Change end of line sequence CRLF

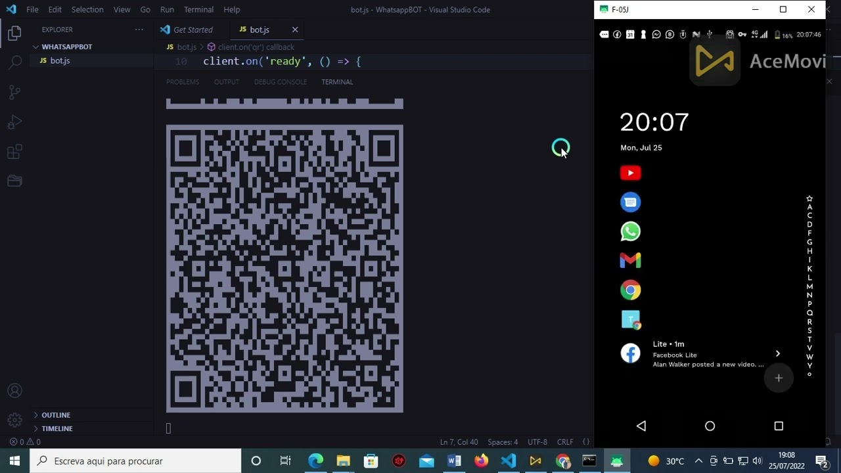(x=565, y=442)
